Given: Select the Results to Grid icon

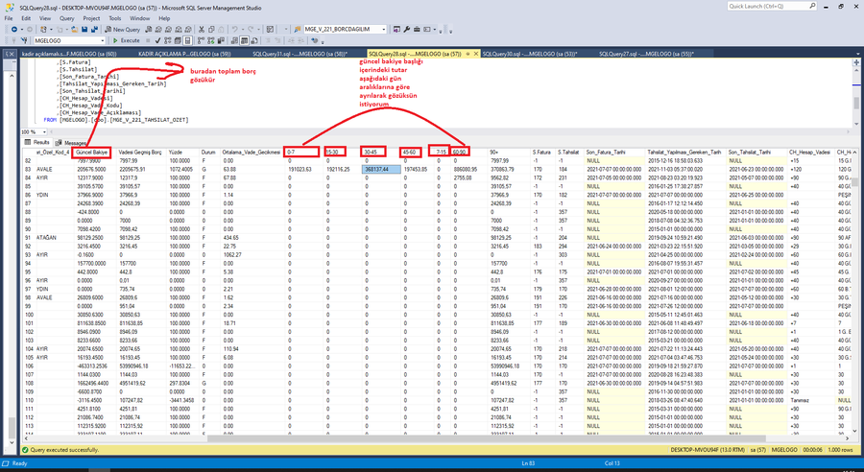Looking at the screenshot, I should (244, 40).
